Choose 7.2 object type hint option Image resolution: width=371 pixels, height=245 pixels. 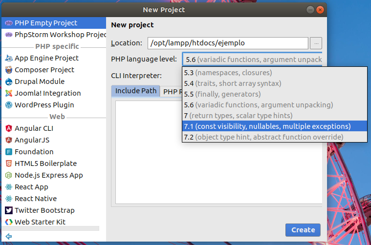(x=275, y=137)
